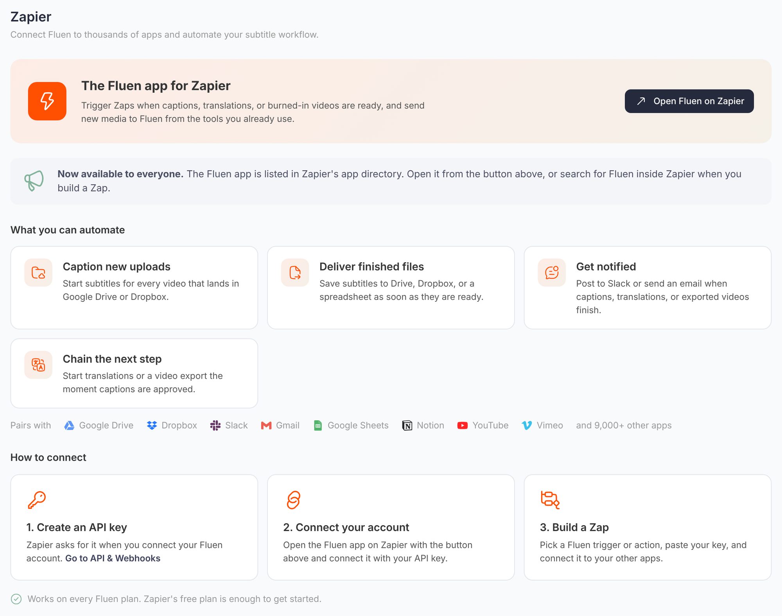Click Post to Slack or send email description
Image resolution: width=782 pixels, height=616 pixels.
click(662, 297)
